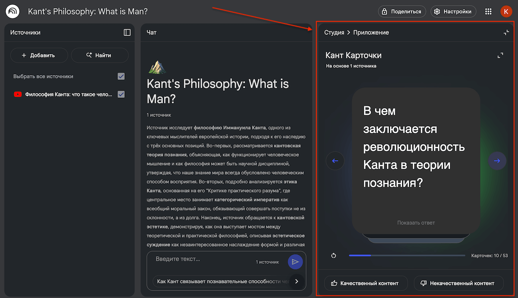518x298 pixels.
Task: Open the Google apps grid
Action: point(488,12)
